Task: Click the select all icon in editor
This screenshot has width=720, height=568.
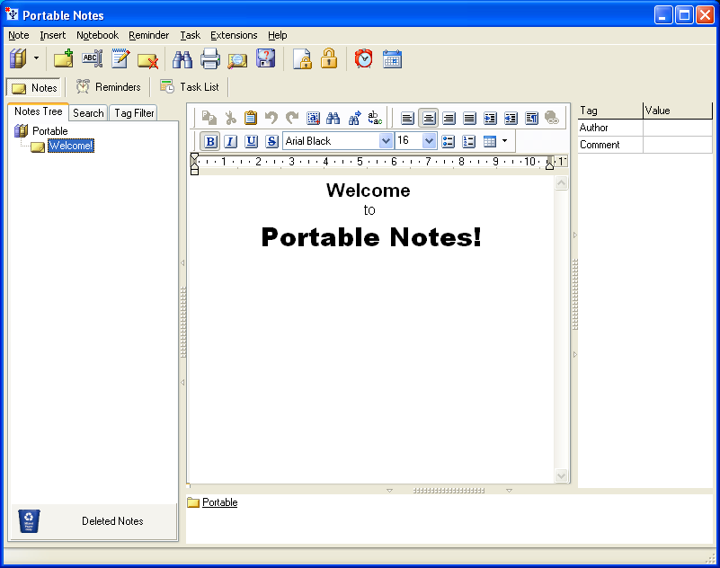Action: coord(313,118)
